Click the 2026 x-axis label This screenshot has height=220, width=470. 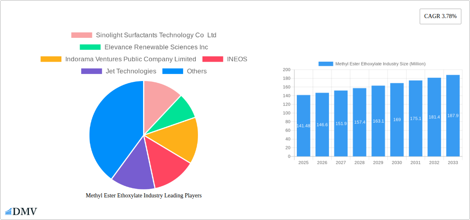click(x=322, y=162)
